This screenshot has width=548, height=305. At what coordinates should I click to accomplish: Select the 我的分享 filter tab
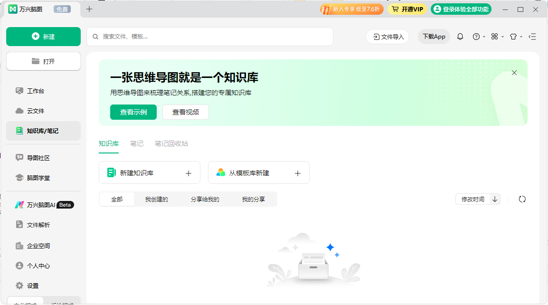click(x=254, y=199)
